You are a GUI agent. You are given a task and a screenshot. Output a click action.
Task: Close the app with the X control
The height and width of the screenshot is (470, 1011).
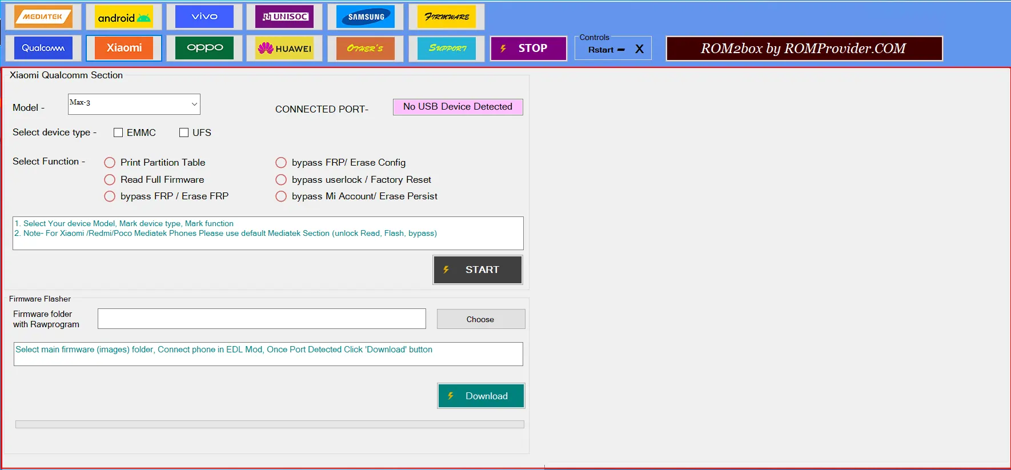pyautogui.click(x=640, y=49)
